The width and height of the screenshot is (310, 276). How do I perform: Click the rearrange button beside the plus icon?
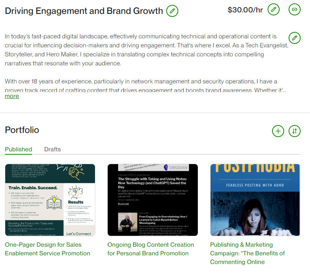tap(295, 131)
